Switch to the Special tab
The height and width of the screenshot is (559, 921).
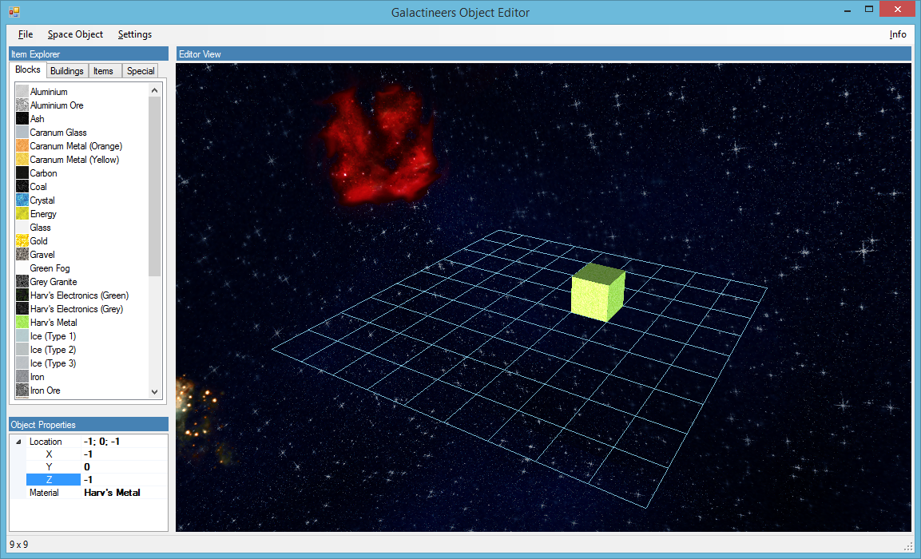point(141,71)
